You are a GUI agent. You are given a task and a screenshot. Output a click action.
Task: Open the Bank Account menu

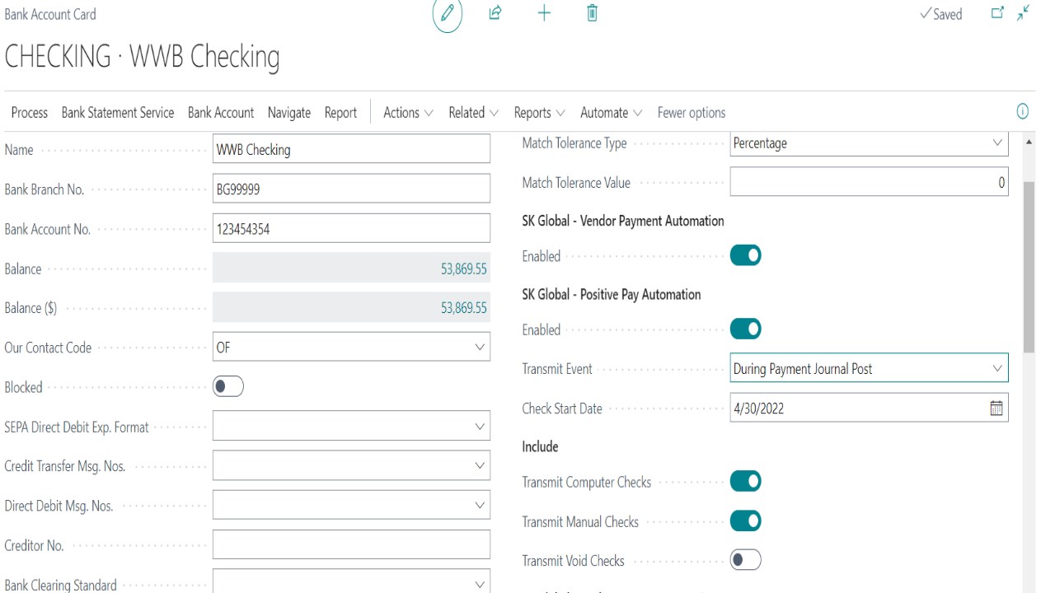(x=221, y=113)
